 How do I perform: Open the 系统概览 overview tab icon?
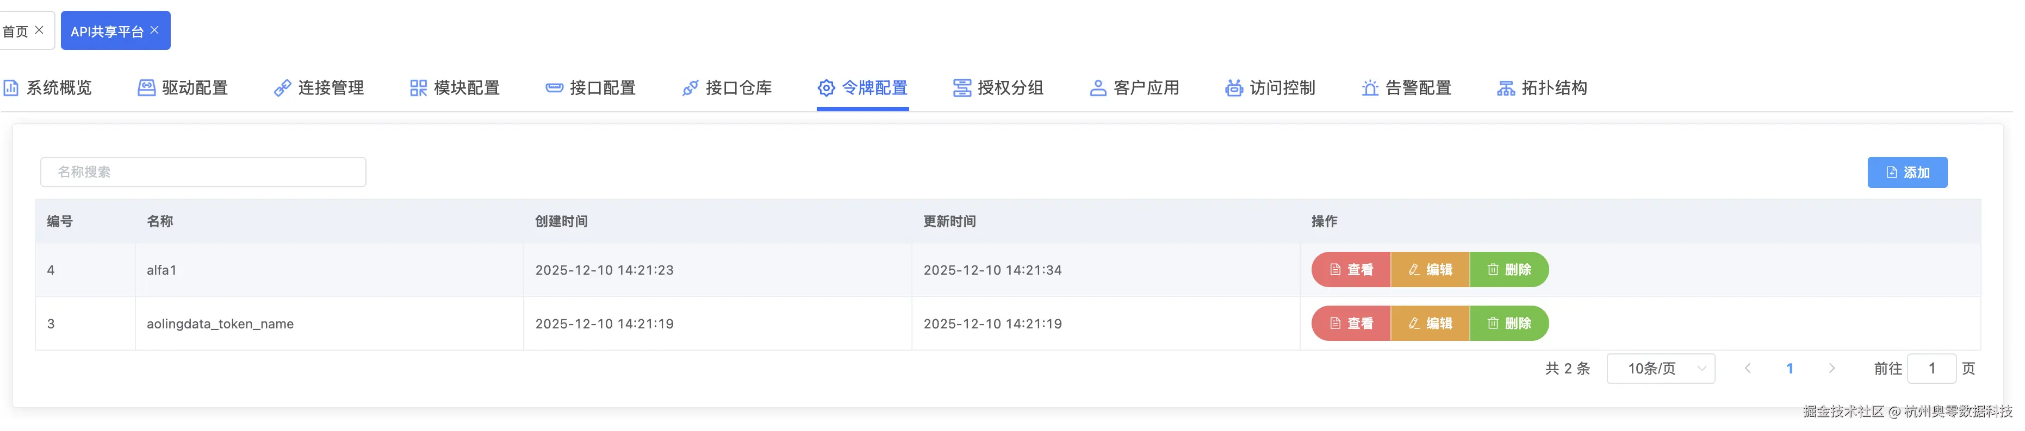pos(11,88)
